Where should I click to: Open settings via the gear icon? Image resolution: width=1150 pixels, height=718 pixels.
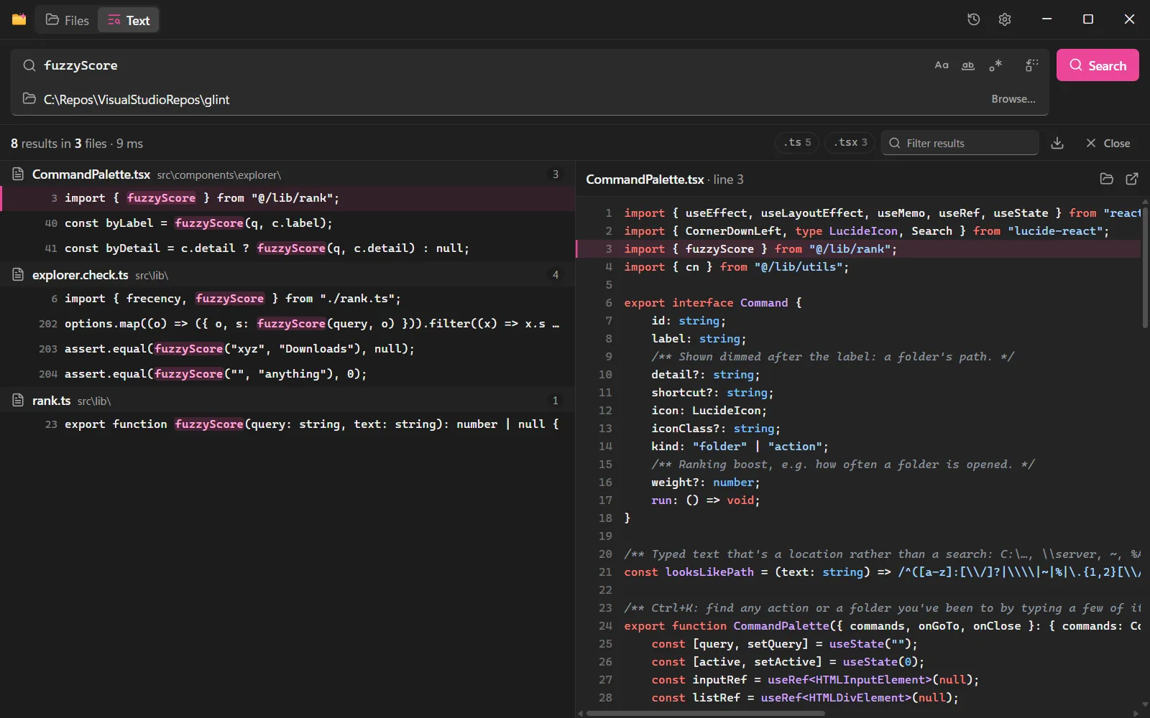click(x=1005, y=19)
